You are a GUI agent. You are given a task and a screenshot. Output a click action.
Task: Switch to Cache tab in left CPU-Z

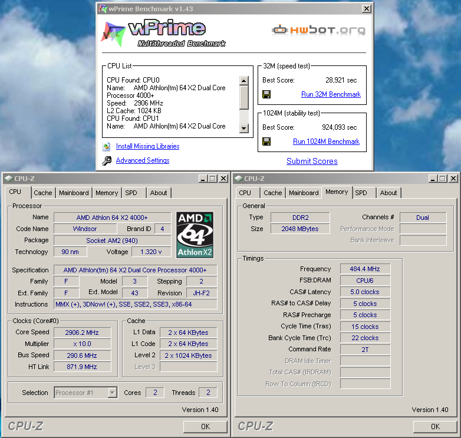pos(43,193)
